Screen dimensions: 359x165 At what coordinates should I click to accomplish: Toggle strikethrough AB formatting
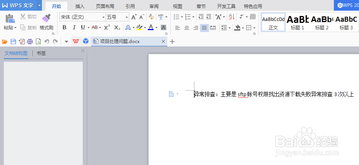tap(95, 28)
